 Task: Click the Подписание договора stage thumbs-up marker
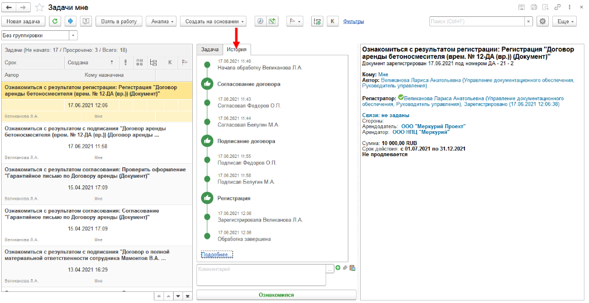pyautogui.click(x=207, y=142)
